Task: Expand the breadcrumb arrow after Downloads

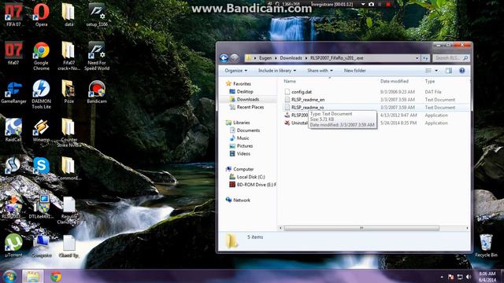Action: pyautogui.click(x=306, y=58)
